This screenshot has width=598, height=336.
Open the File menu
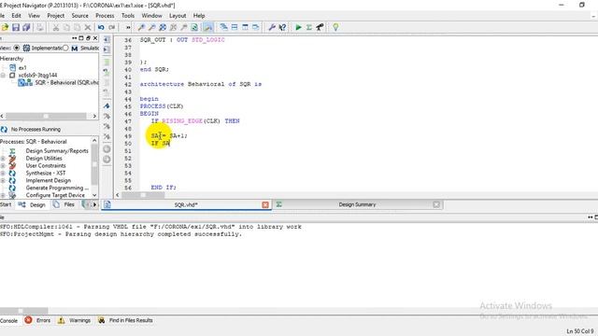pos(2,16)
